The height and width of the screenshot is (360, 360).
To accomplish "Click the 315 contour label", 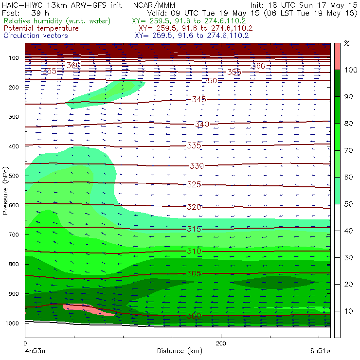I will click(x=194, y=229).
